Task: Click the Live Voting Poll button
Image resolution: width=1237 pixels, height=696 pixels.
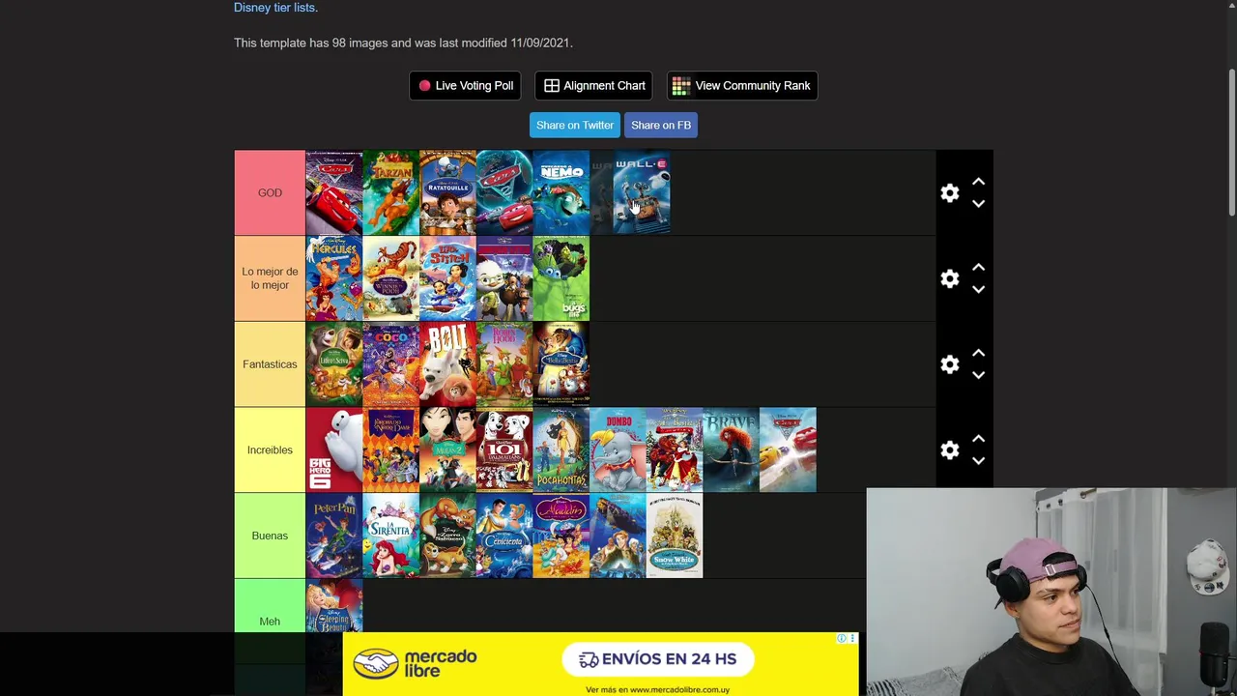Action: pos(465,85)
